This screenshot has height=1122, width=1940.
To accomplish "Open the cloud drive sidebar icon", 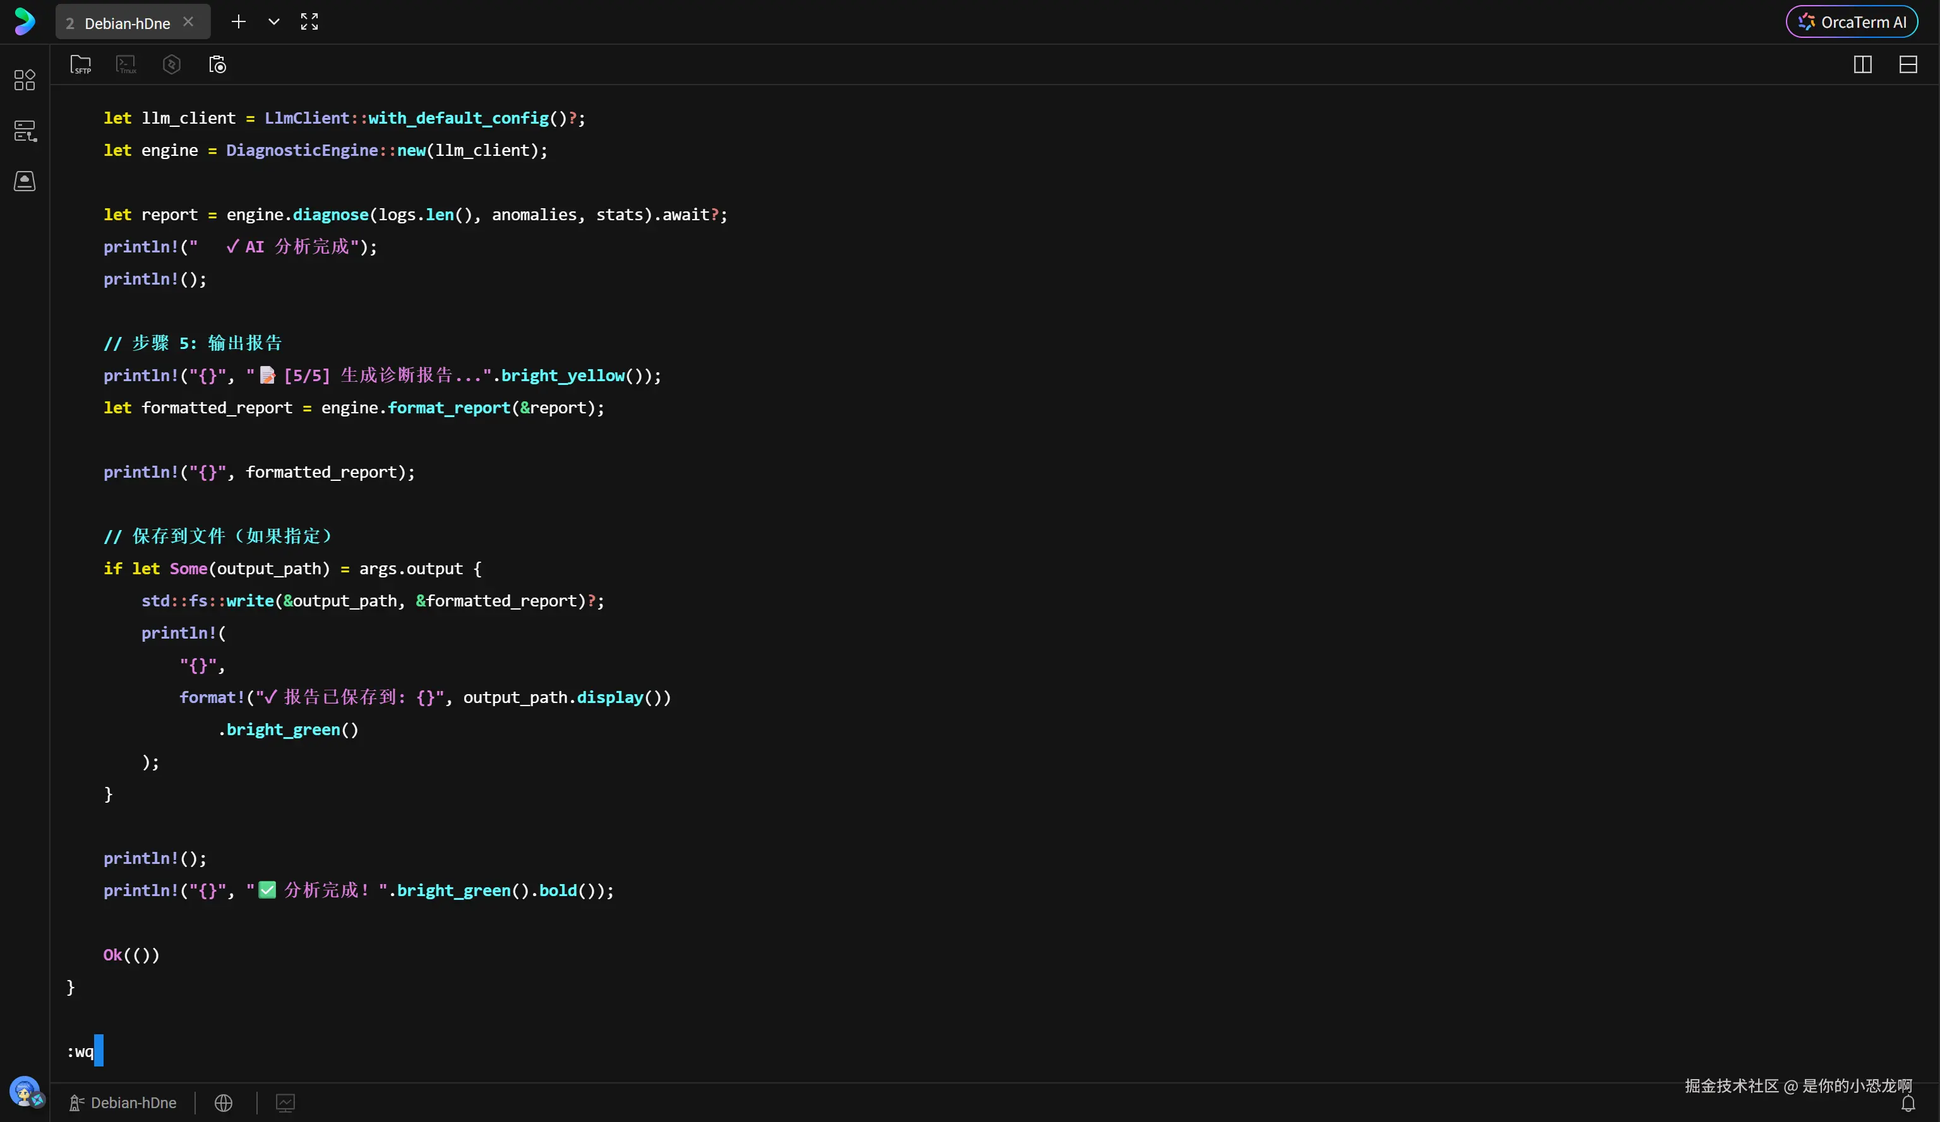I will 25,182.
